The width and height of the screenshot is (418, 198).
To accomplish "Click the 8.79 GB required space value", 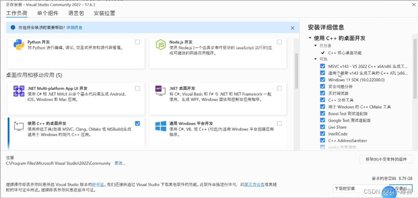I will point(405,178).
